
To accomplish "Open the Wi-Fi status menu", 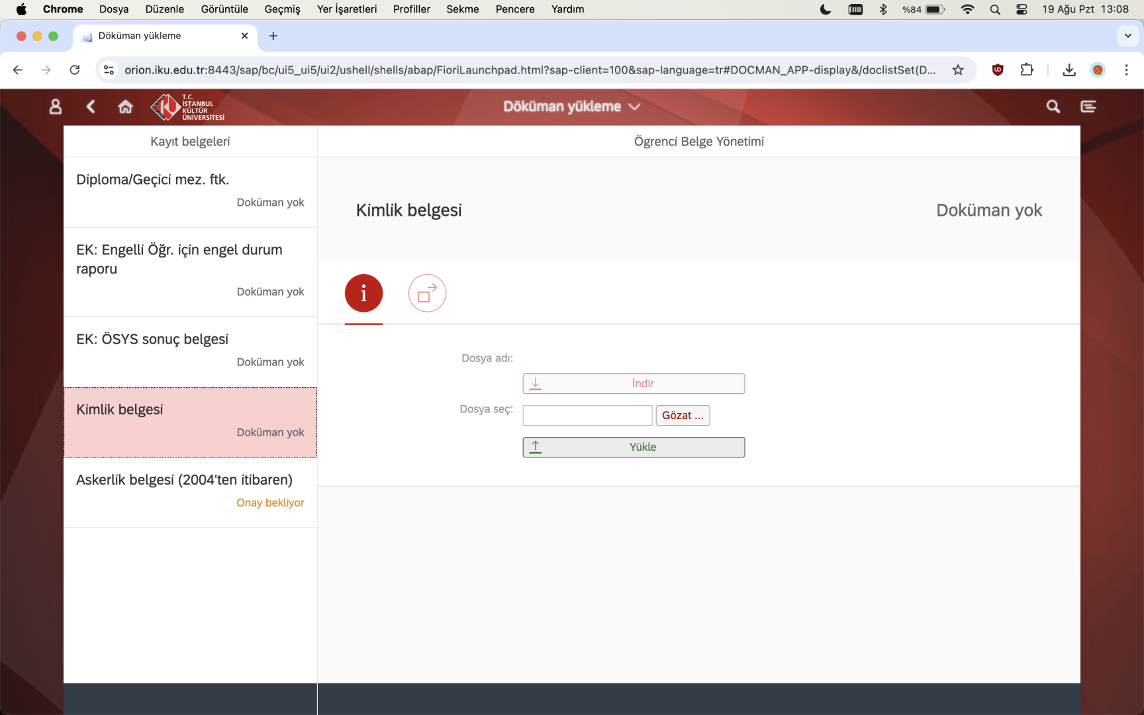I will click(x=967, y=9).
